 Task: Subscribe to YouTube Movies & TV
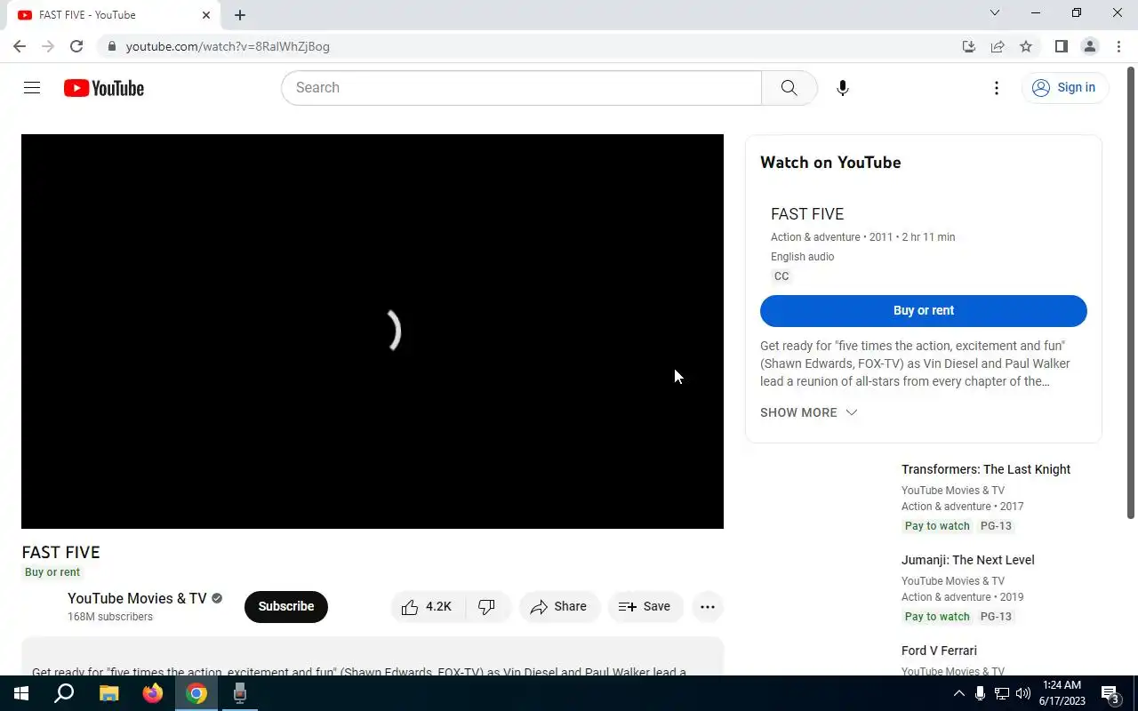tap(286, 607)
